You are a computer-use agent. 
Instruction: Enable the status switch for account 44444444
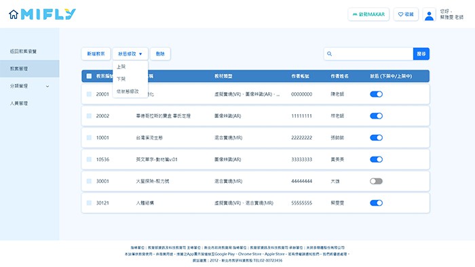376,181
